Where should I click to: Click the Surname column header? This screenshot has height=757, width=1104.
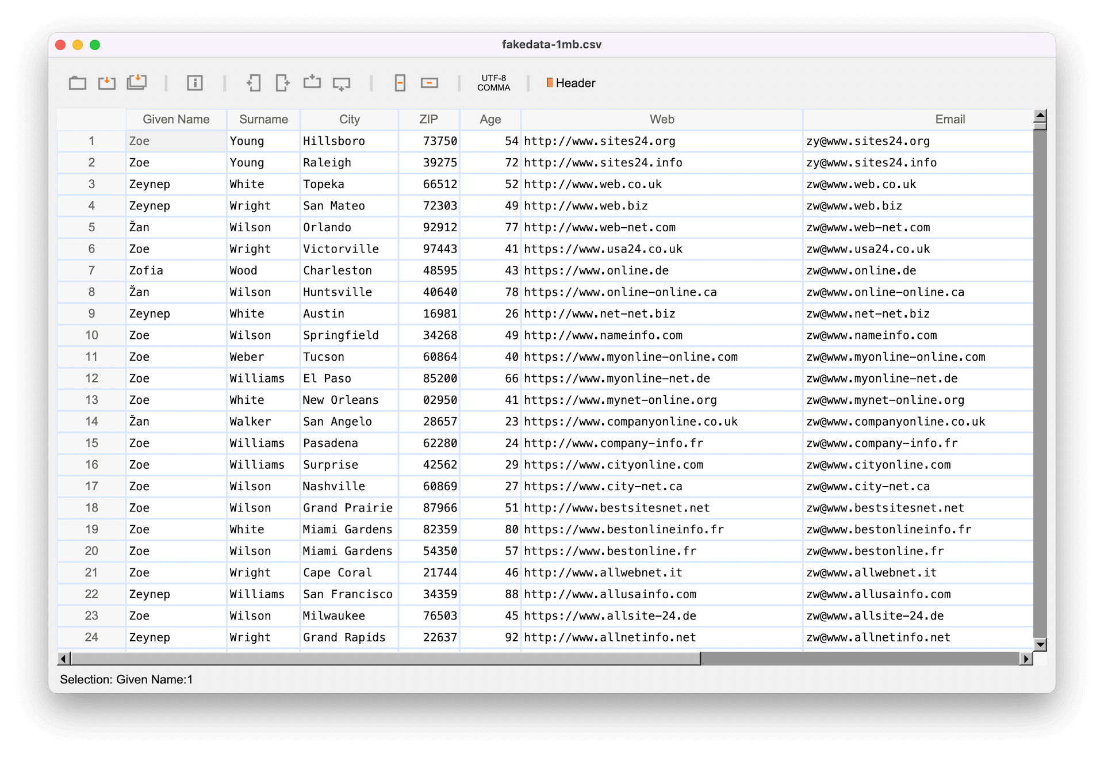pyautogui.click(x=263, y=119)
